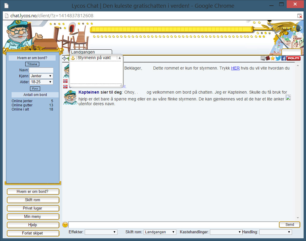The width and height of the screenshot is (306, 241).
Task: Click the Skift rom side button
Action: click(x=33, y=200)
